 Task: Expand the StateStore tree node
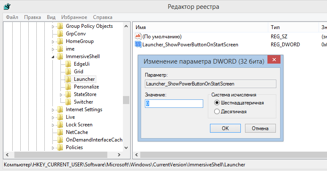pos(61,95)
